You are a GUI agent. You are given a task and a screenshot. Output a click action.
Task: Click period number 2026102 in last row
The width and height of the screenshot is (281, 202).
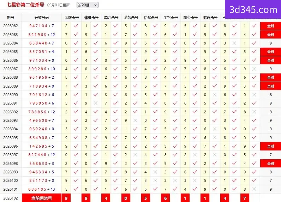11,198
